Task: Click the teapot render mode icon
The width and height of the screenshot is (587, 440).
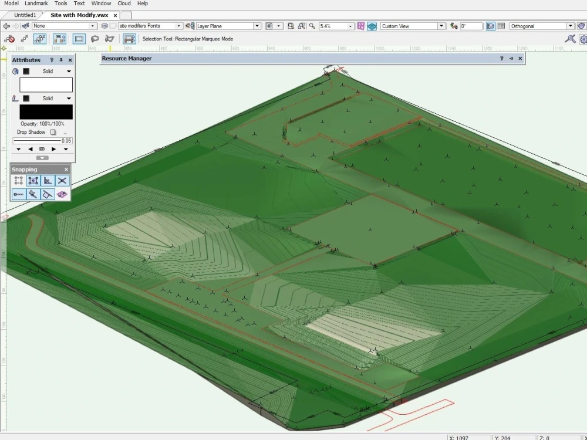Action: (x=581, y=26)
